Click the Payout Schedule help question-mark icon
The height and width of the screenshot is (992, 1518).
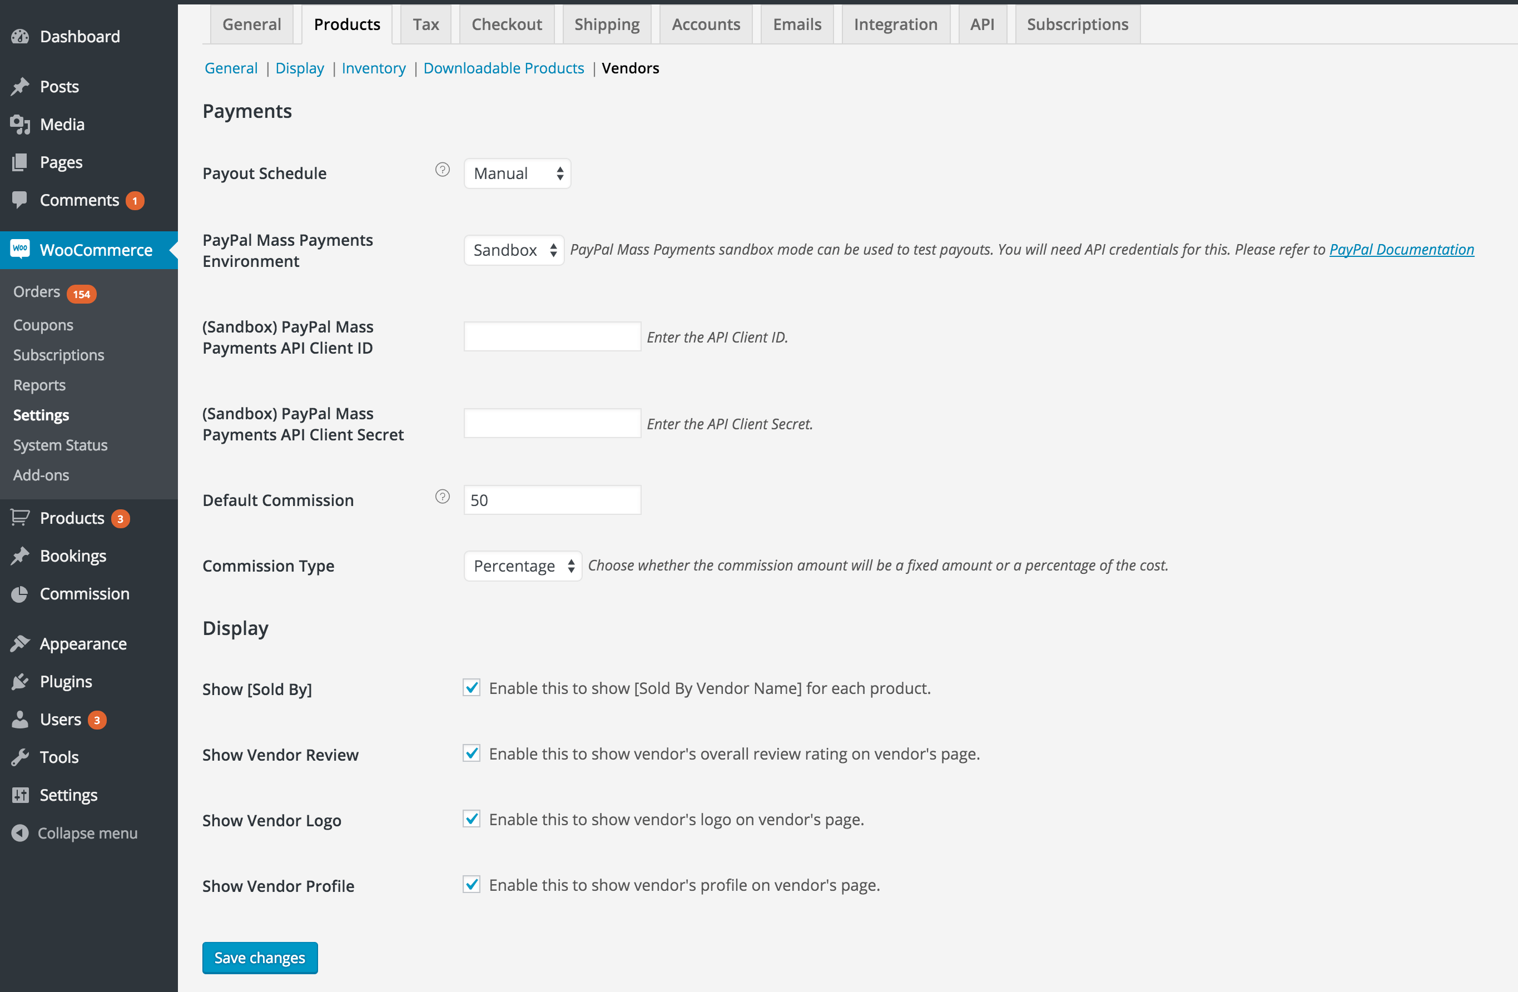click(x=442, y=170)
